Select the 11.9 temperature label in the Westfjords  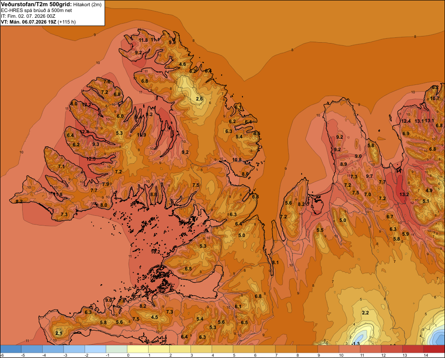pos(142,135)
